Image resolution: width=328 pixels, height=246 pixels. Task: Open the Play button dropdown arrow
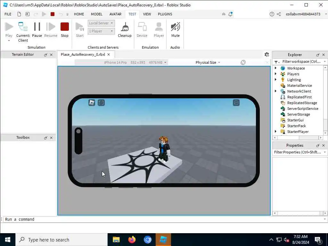coord(9,41)
